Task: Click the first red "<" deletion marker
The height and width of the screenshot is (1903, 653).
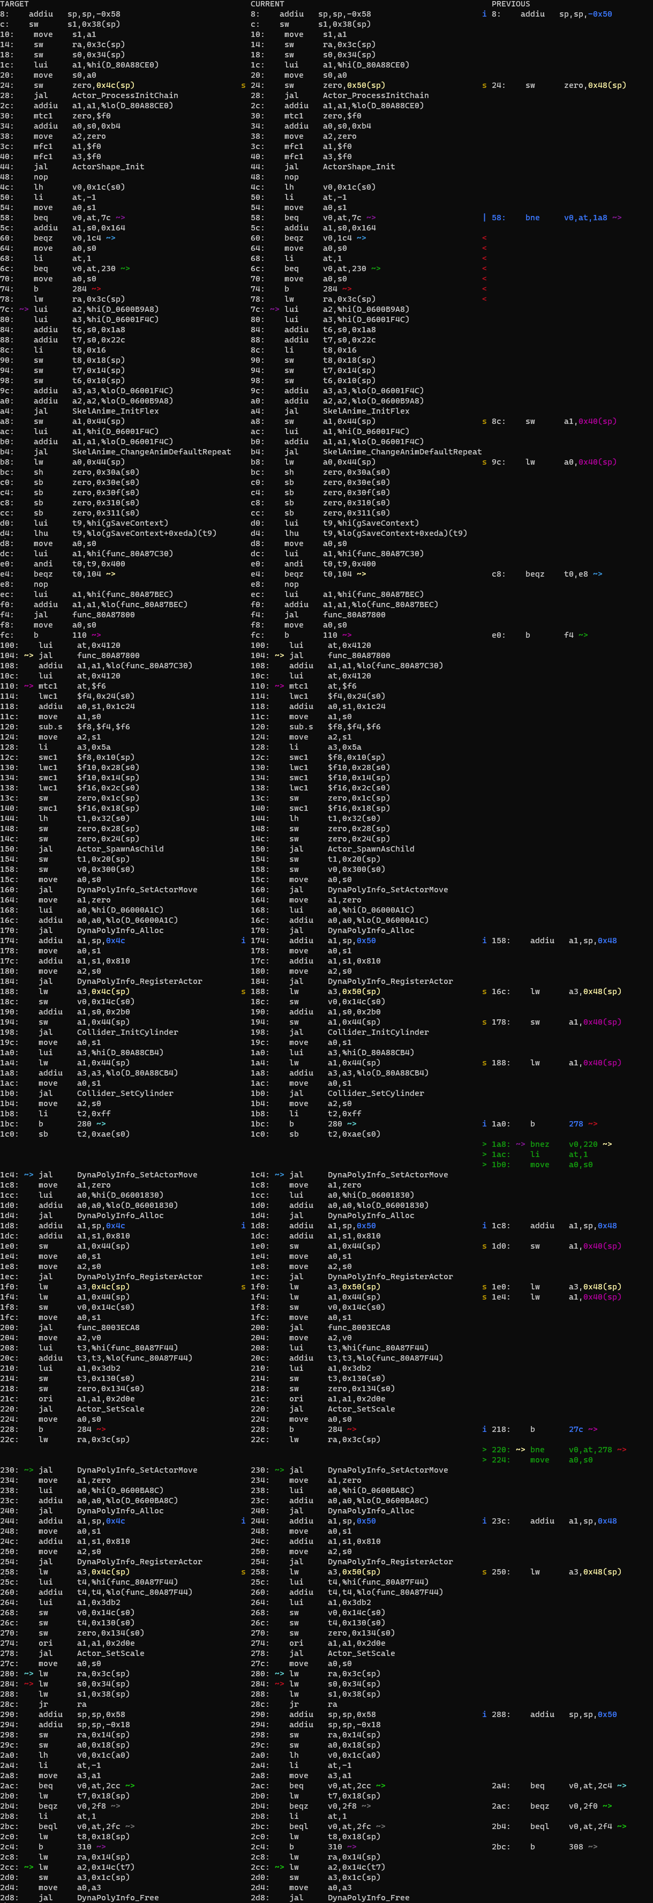Action: click(485, 238)
